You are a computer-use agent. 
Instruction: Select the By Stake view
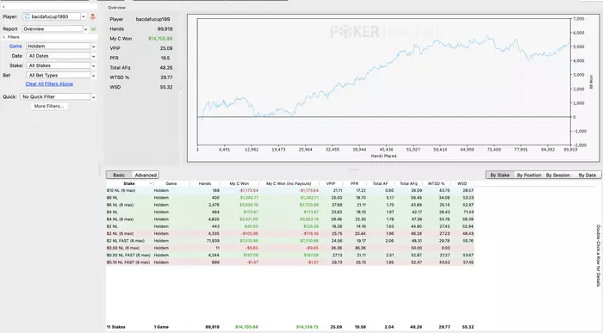(x=500, y=176)
